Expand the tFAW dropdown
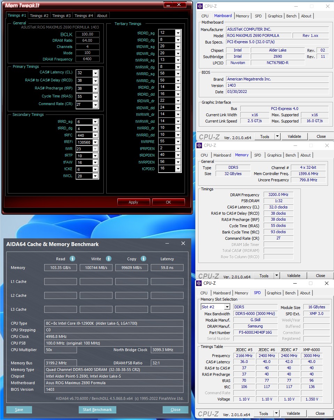The image size is (334, 420). pos(95,163)
